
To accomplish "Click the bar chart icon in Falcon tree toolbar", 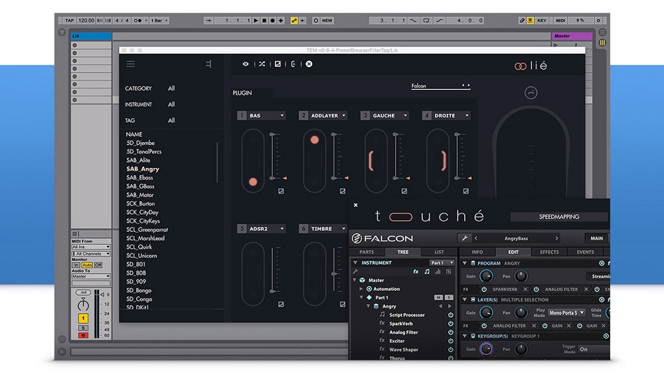I will pyautogui.click(x=438, y=271).
